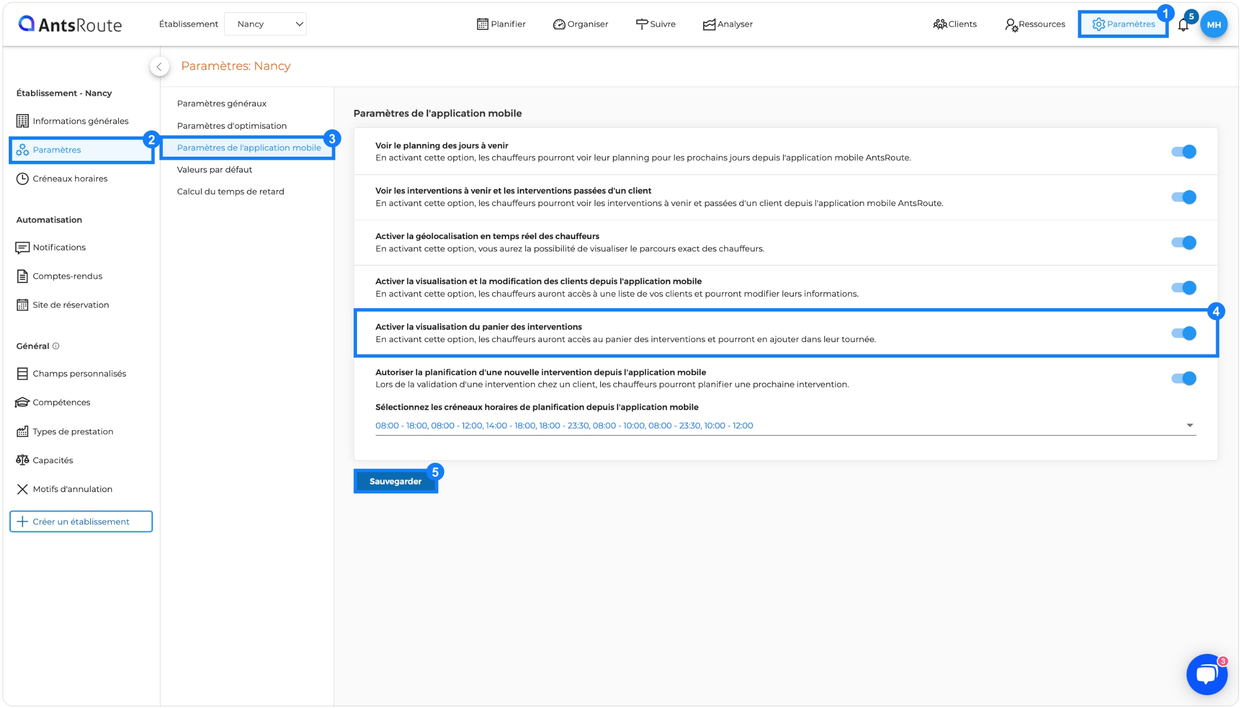Image resolution: width=1241 pixels, height=708 pixels.
Task: Open the chat support bubble
Action: pyautogui.click(x=1207, y=675)
